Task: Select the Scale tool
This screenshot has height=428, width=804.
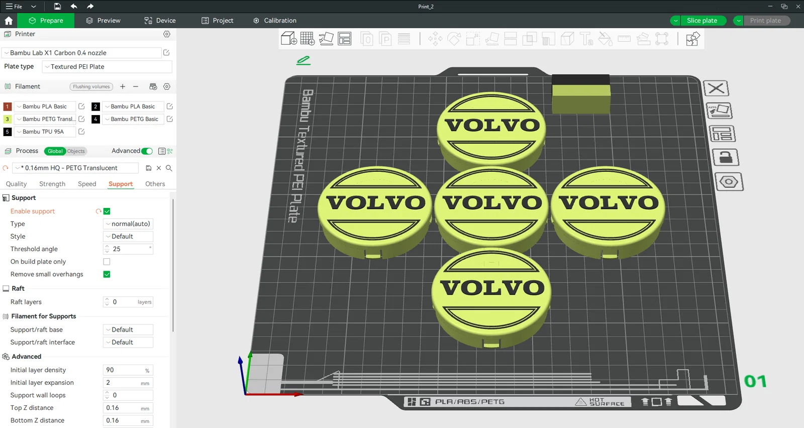Action: point(473,39)
